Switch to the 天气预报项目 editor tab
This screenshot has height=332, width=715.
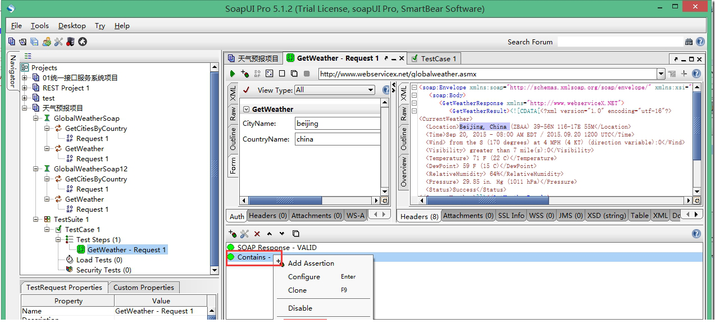click(253, 58)
